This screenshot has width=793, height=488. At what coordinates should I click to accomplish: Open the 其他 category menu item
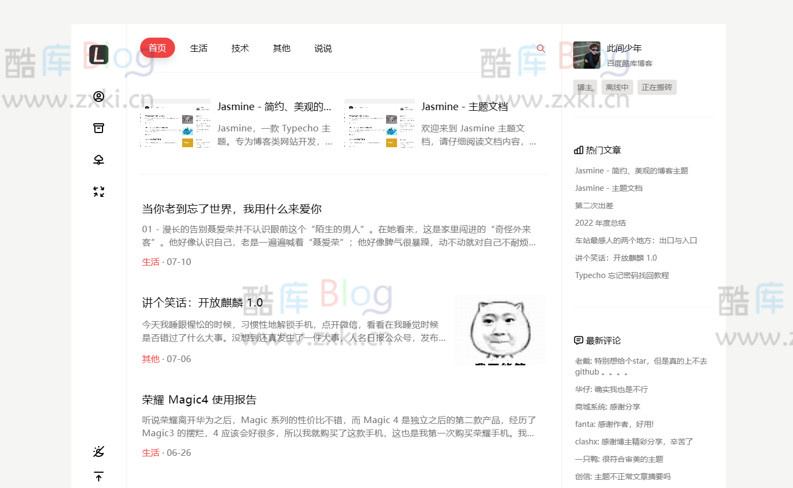pos(281,48)
